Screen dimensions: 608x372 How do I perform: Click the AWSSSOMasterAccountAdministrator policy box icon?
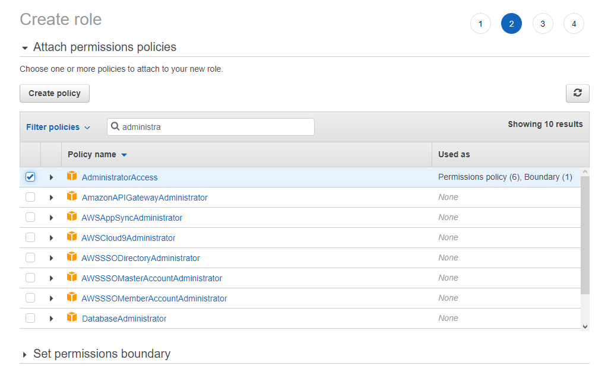(72, 276)
